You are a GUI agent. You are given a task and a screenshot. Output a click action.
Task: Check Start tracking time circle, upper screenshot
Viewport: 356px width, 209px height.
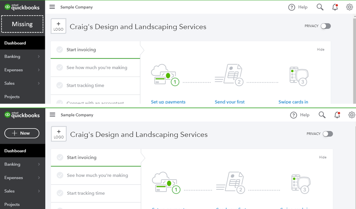[60, 85]
